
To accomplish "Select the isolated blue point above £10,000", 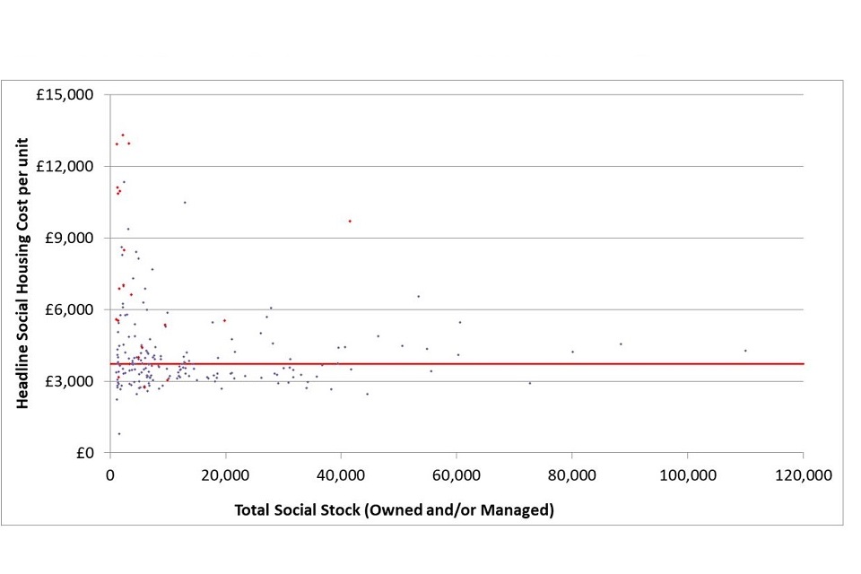I will pos(185,202).
